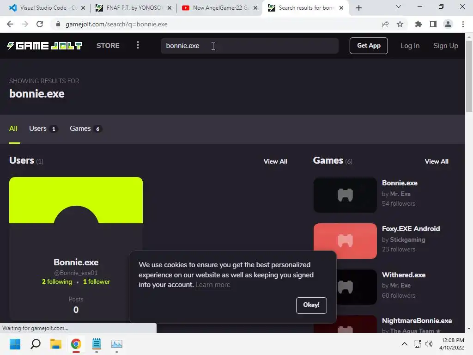
Task: Click the 60 followers text
Action: [399, 295]
